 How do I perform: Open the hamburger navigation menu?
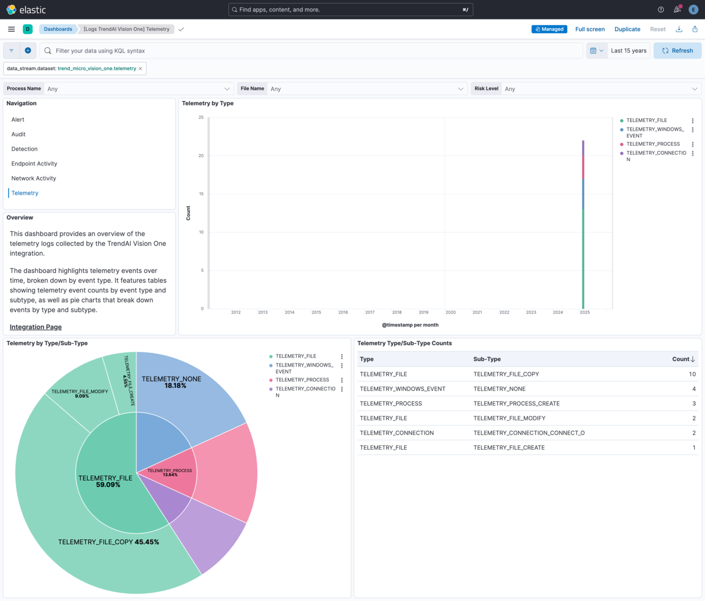pyautogui.click(x=11, y=29)
